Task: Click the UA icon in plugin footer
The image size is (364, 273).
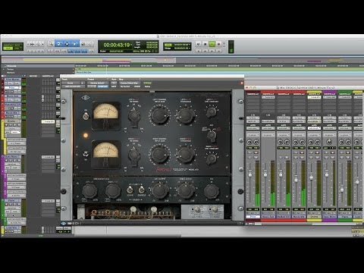Action: 64,223
